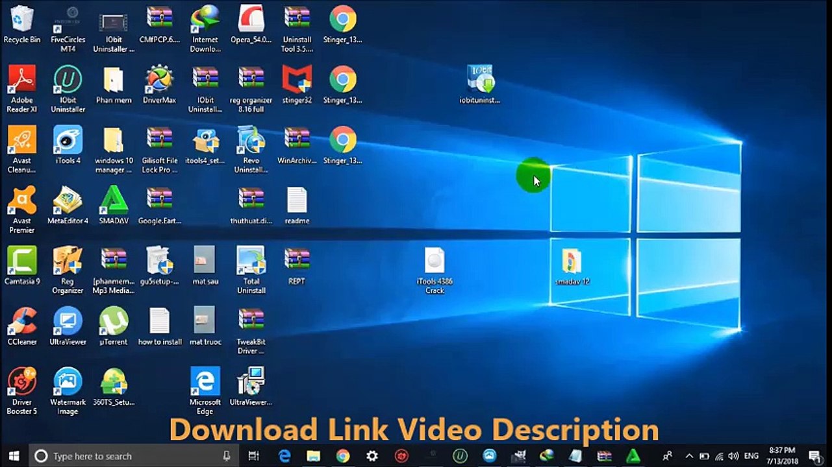The image size is (832, 467).
Task: Launch Edge from the taskbar
Action: click(x=284, y=456)
